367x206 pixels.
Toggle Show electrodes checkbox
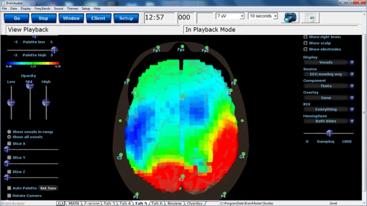pyautogui.click(x=305, y=49)
